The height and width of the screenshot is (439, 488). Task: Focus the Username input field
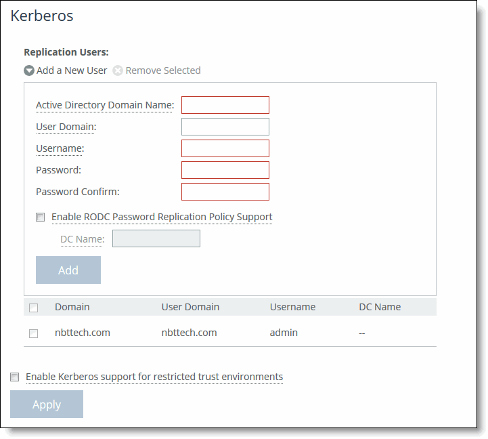coord(225,148)
